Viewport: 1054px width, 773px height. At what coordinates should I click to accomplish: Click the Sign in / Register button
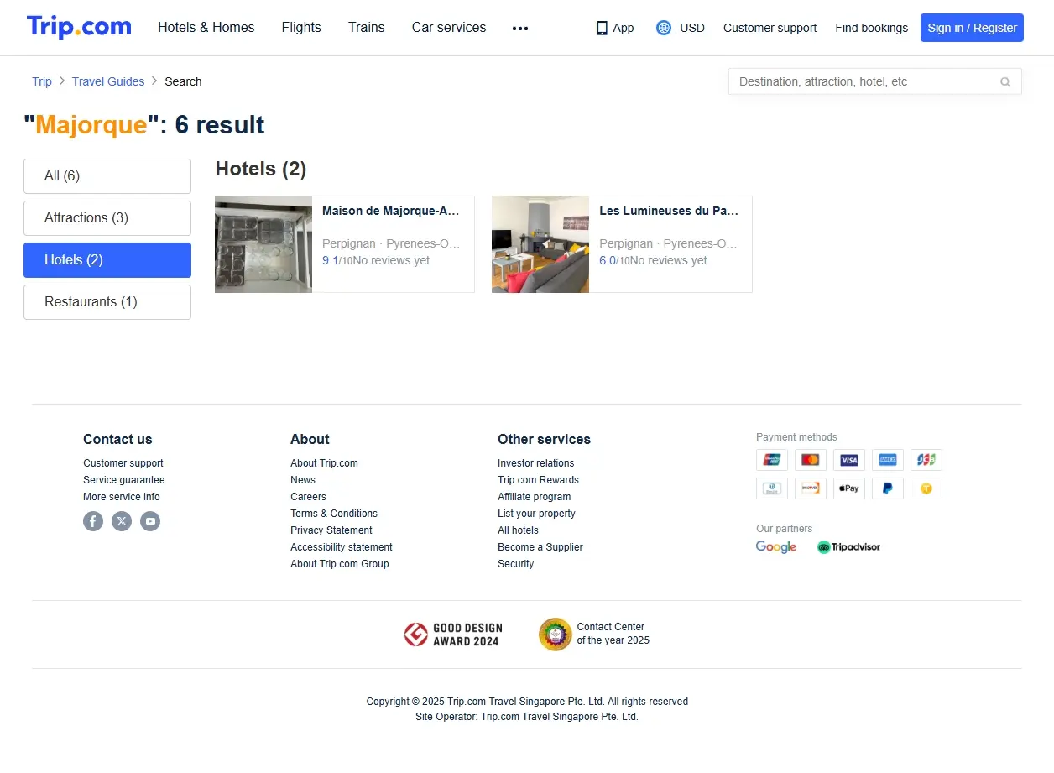pos(972,28)
